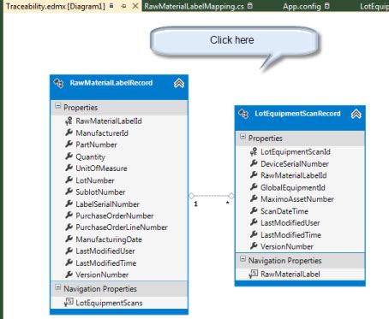Image resolution: width=389 pixels, height=319 pixels.
Task: Select LastModifiedUser in RawMaterialLabelRecord
Action: point(105,251)
